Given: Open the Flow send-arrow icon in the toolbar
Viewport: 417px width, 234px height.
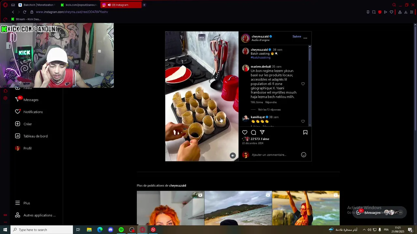Looking at the screenshot, I should pos(385,12).
